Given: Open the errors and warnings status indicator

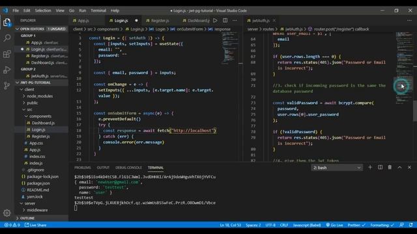Looking at the screenshot, I should coord(12,225).
